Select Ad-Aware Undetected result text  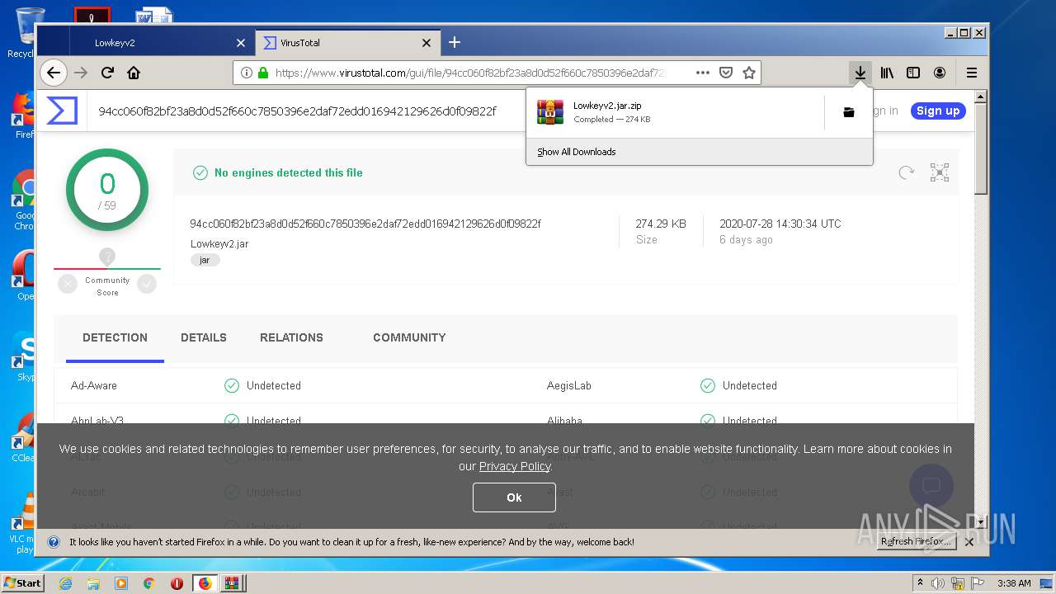[273, 385]
